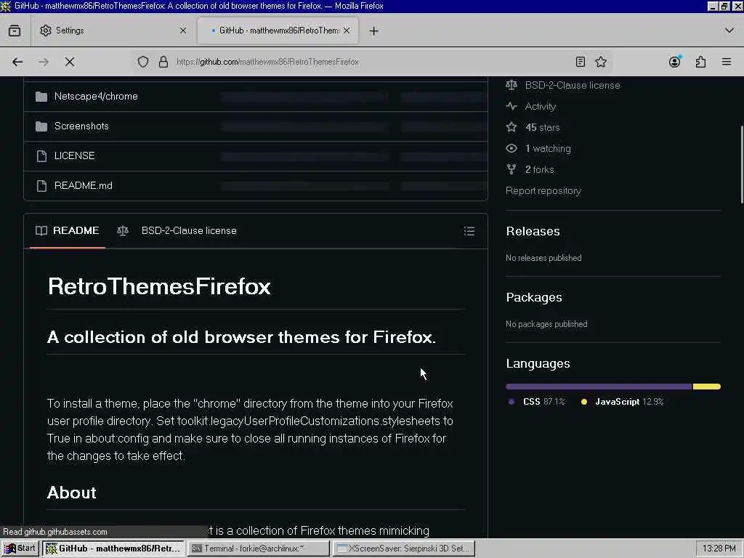
Task: Click the Screenshots folder icon
Action: (41, 126)
